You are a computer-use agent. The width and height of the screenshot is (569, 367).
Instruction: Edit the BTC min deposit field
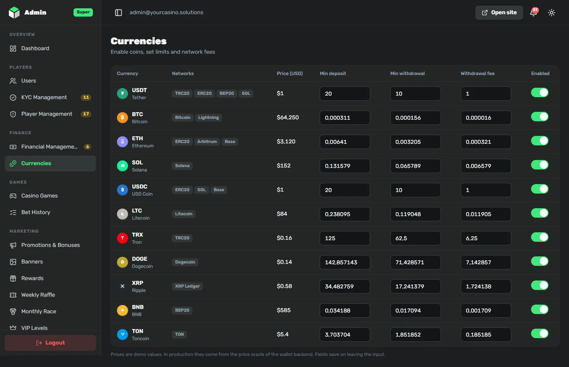[x=345, y=118]
